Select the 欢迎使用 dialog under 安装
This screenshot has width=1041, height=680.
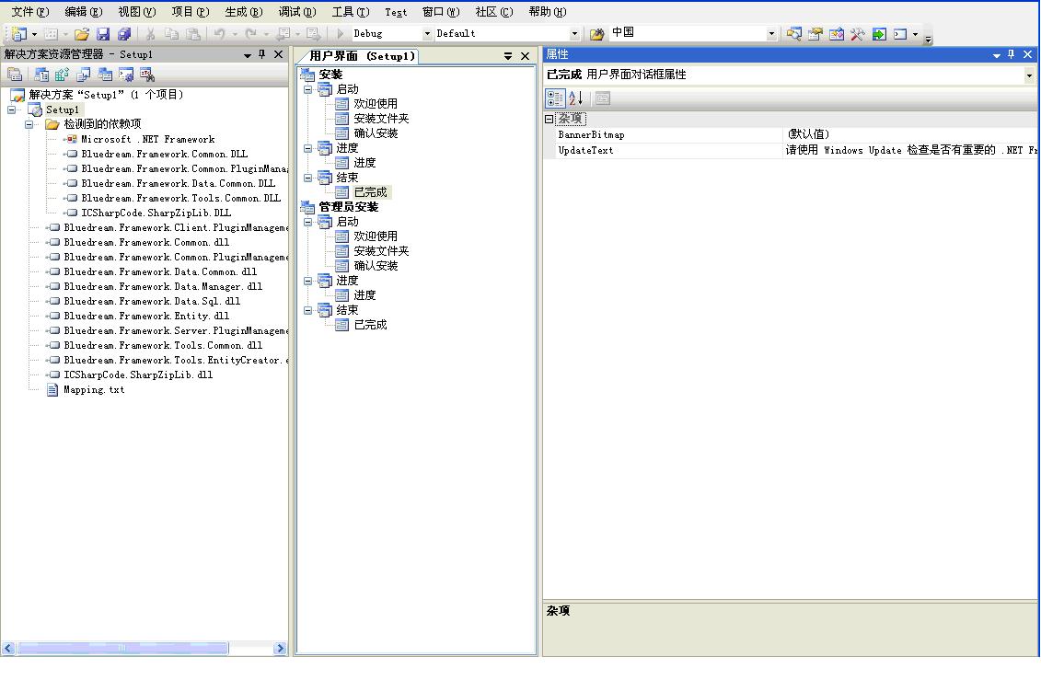pyautogui.click(x=376, y=104)
